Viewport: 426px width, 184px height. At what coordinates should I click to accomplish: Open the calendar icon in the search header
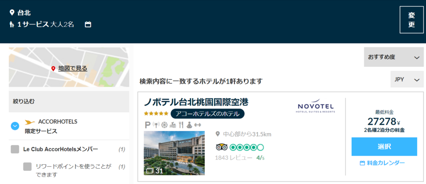(88, 24)
